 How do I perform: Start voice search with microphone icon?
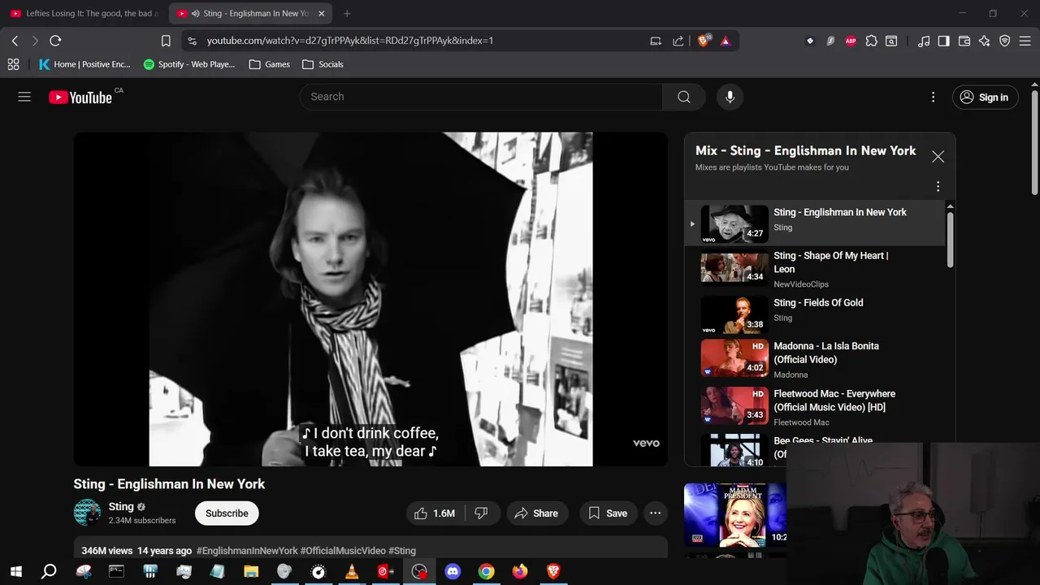(730, 97)
